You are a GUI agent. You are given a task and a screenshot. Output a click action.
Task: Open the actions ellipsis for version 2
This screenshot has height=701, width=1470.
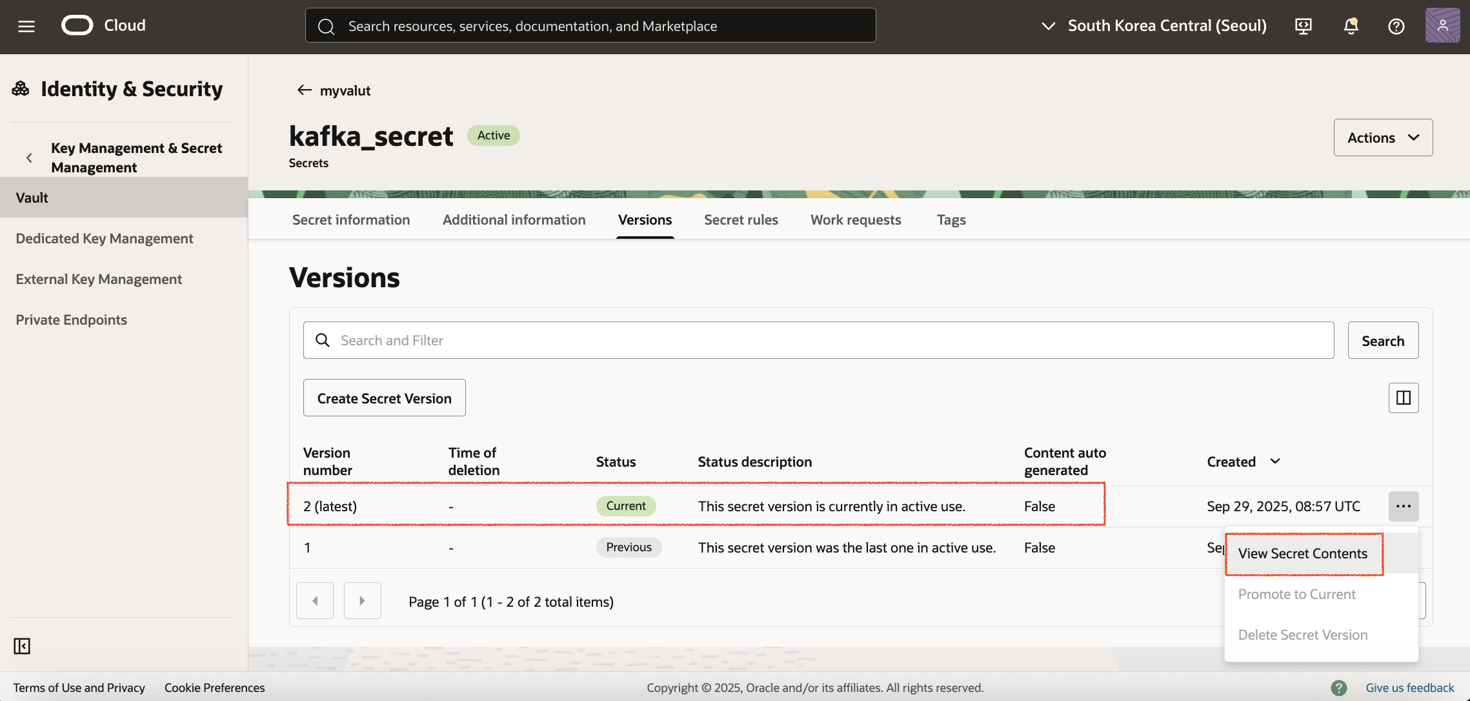tap(1403, 506)
